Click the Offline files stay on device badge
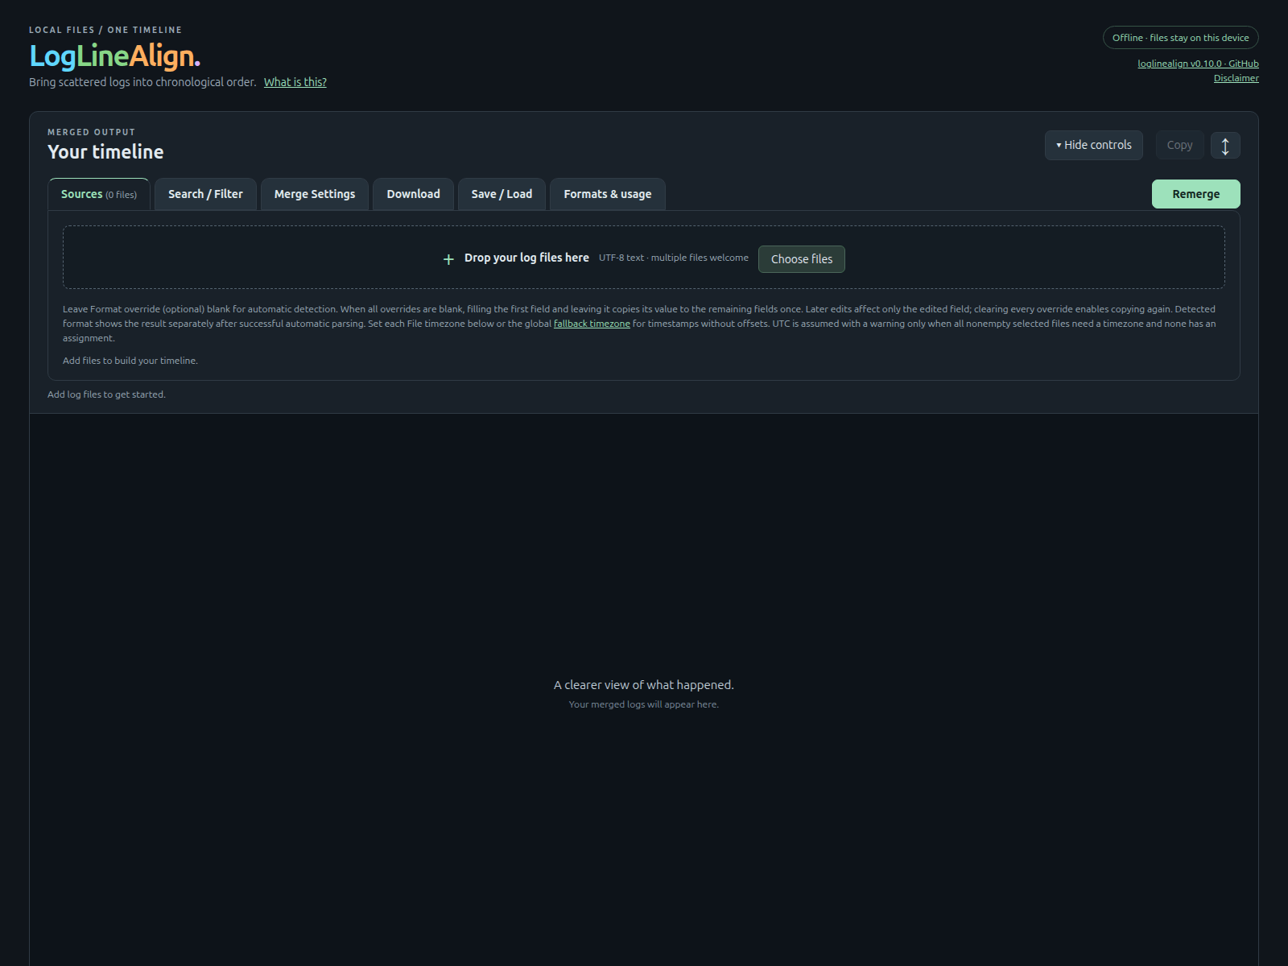The image size is (1288, 966). click(x=1180, y=38)
